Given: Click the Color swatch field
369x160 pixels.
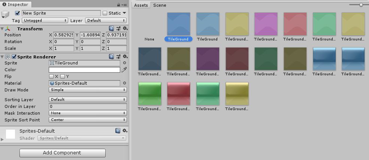Looking at the screenshot, I should pos(85,70).
